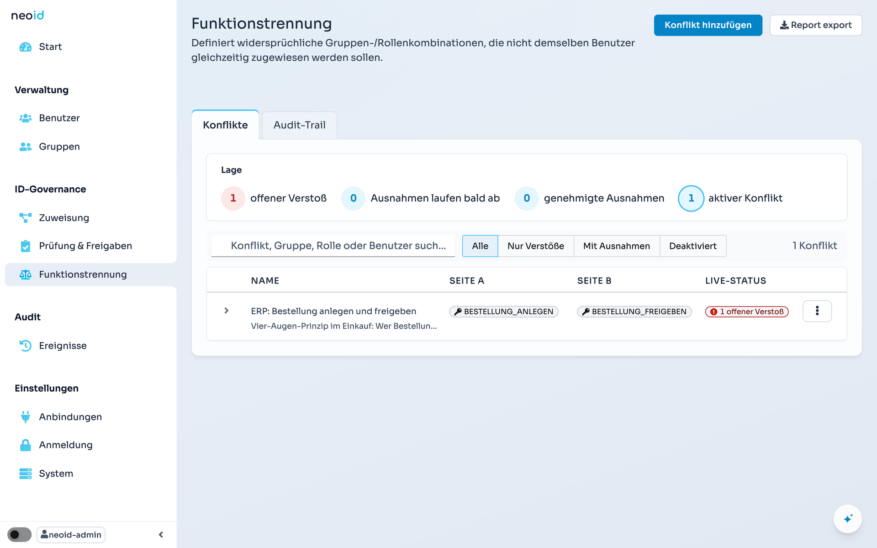Click the Prüfung & Freigaben clipboard icon
The image size is (877, 548).
coord(26,246)
